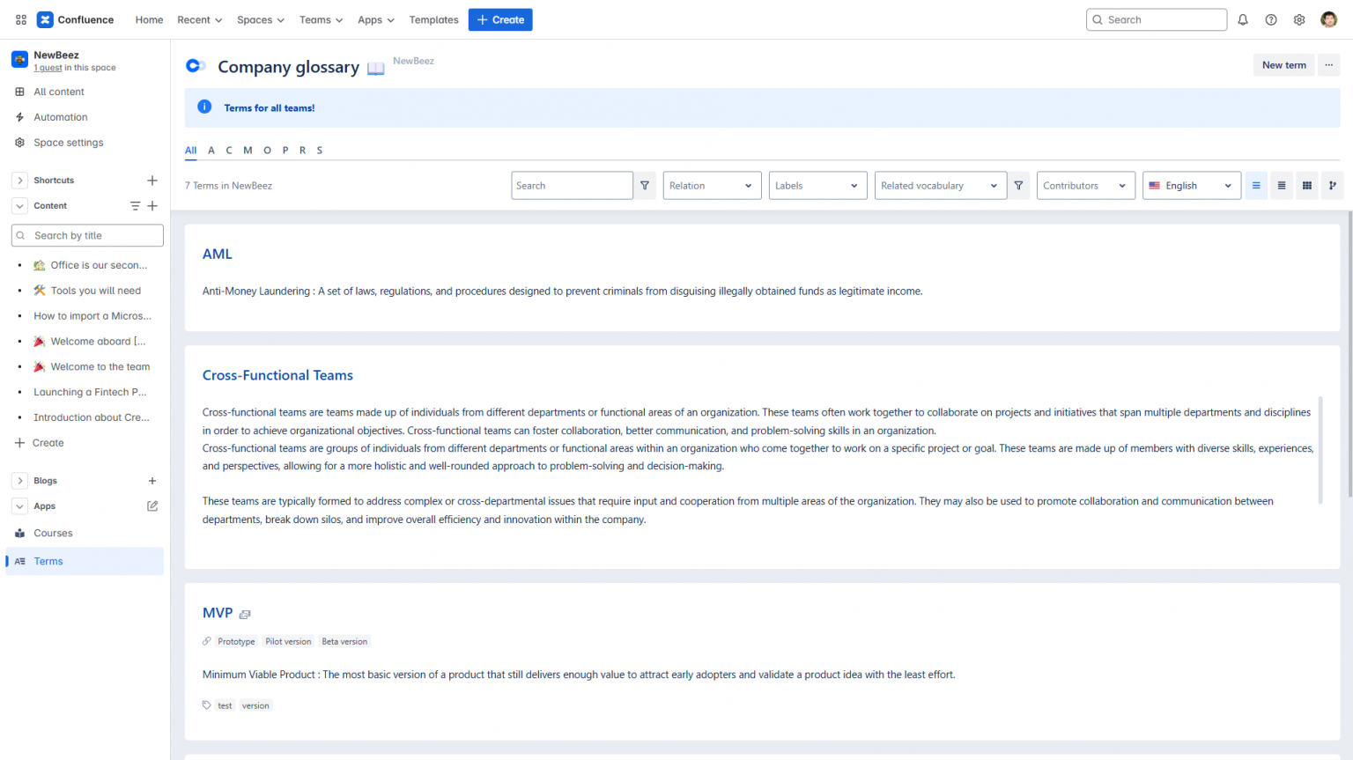Keep the compact list view selected
Screen dimensions: 1353x760
tap(1256, 185)
